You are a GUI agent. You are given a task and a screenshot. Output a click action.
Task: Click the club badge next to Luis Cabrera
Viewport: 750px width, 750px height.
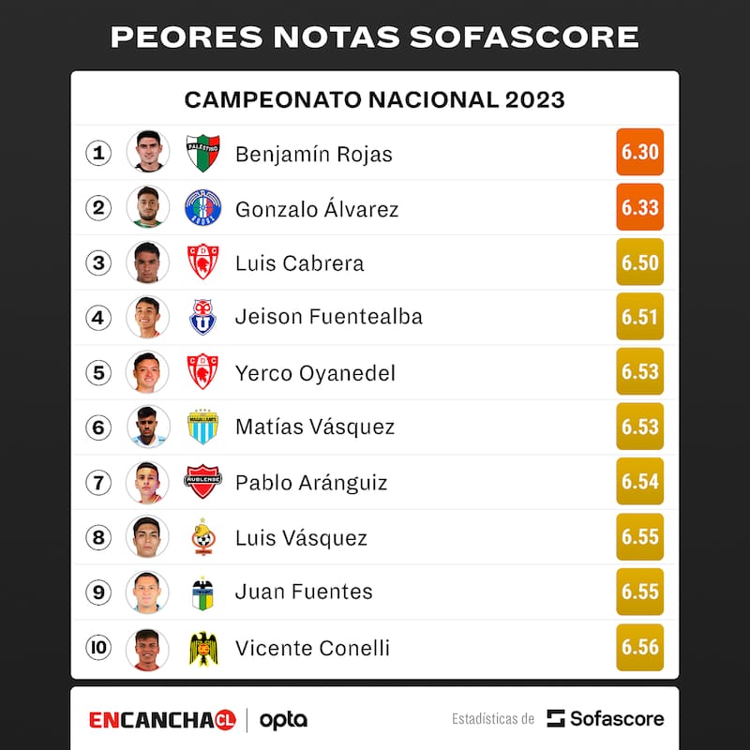coord(202,262)
